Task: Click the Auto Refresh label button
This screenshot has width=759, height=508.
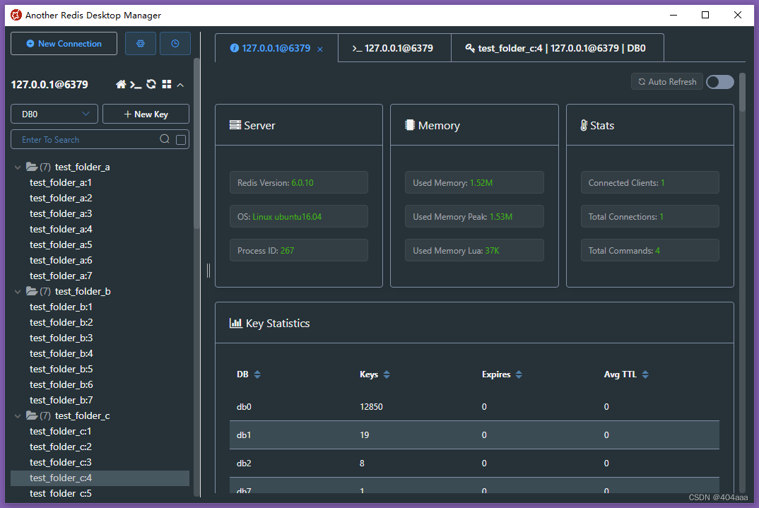Action: click(x=667, y=82)
